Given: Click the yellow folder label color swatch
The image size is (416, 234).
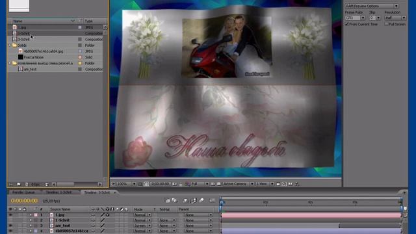Looking at the screenshot, I should point(80,63).
